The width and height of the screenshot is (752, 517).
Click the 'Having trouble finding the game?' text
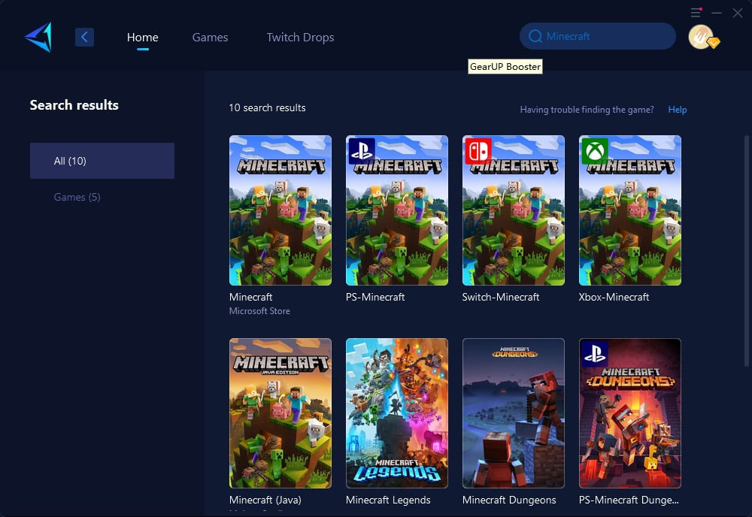pyautogui.click(x=587, y=110)
